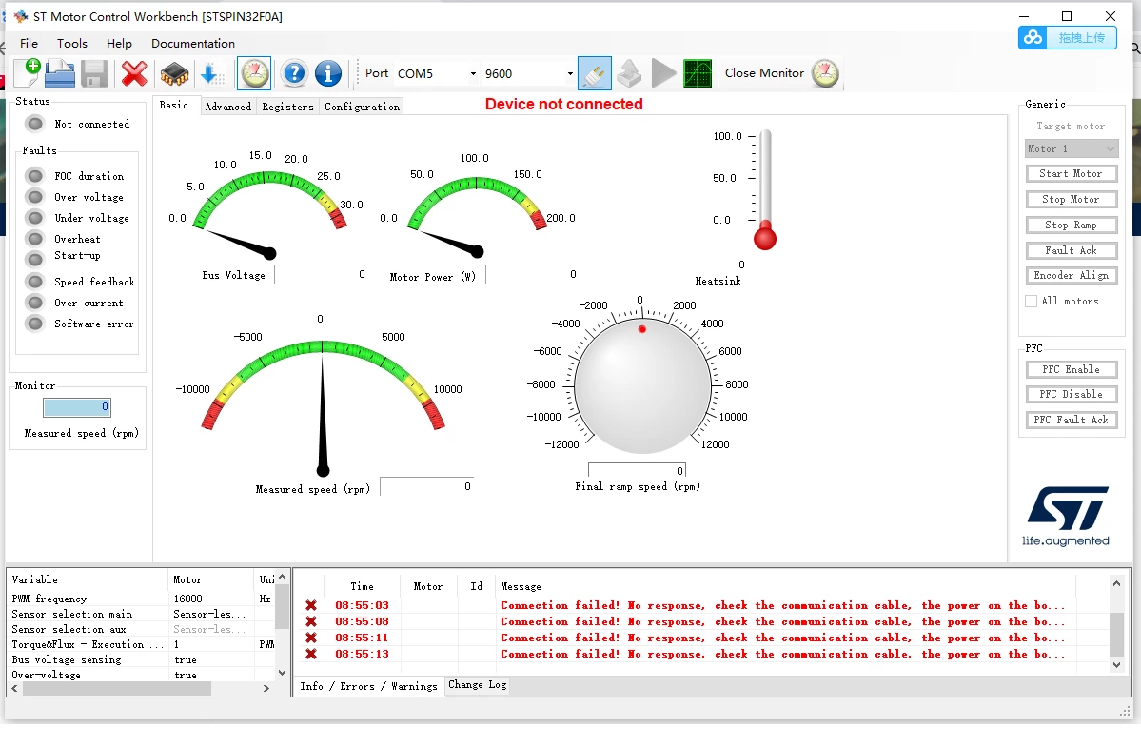The height and width of the screenshot is (746, 1141).
Task: Click the Final ramp speed input field
Action: (637, 470)
